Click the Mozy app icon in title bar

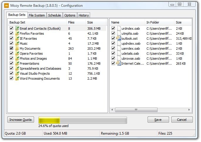pos(6,6)
